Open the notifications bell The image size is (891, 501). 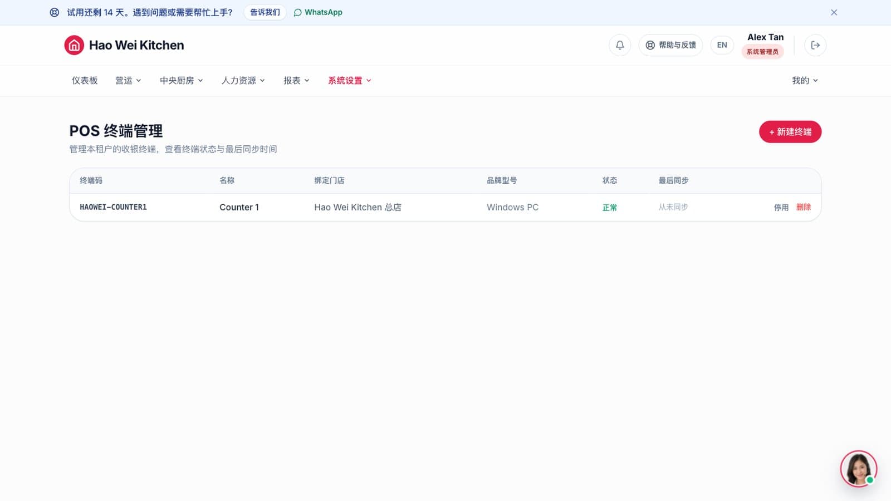(620, 45)
